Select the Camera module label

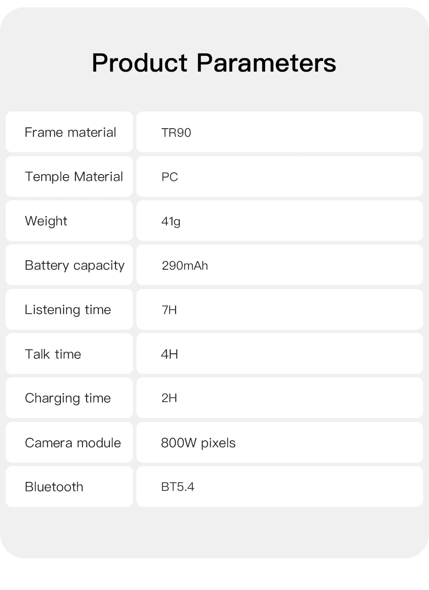click(x=73, y=442)
